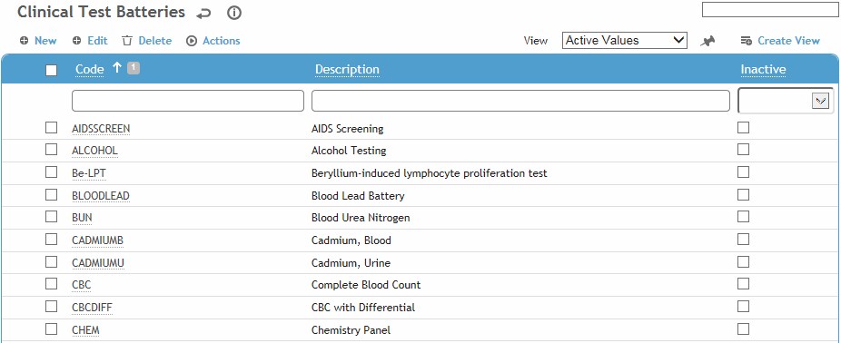
Task: Check the row checkbox for ALCOHOL
Action: tap(52, 150)
